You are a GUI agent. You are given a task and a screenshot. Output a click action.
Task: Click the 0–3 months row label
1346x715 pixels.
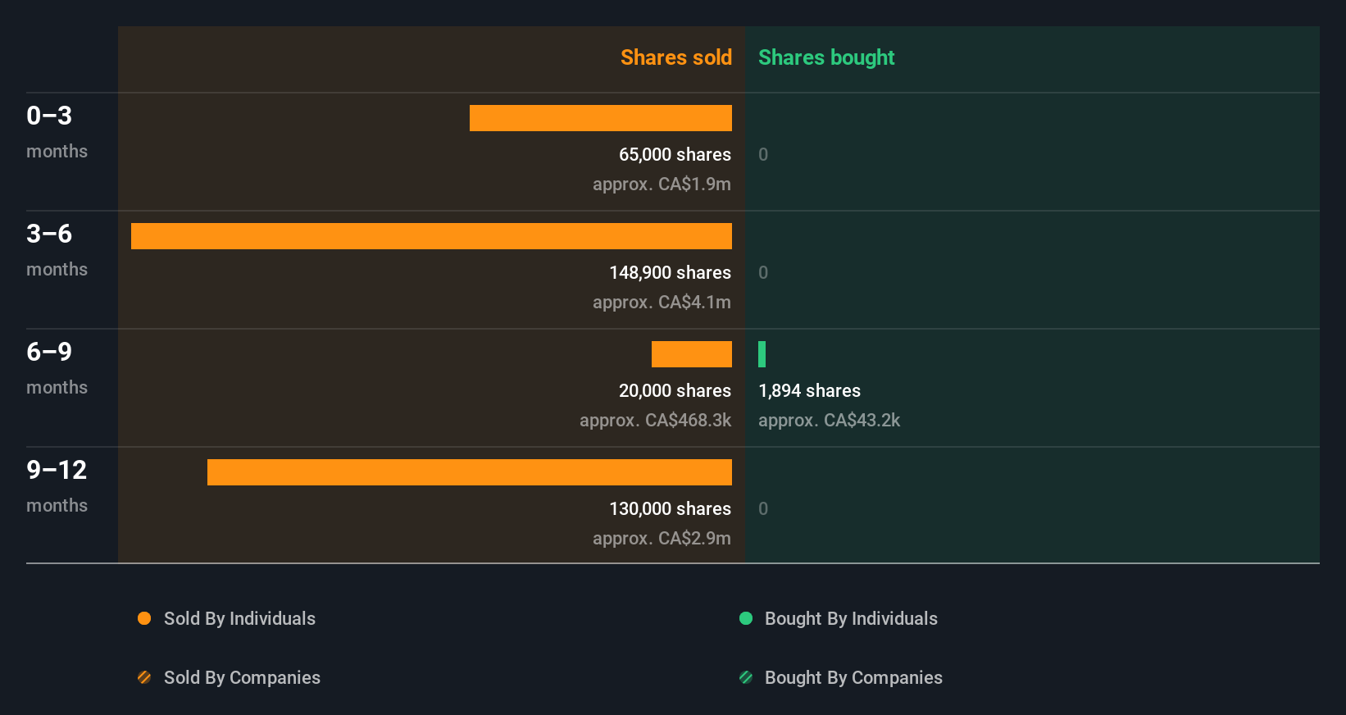pyautogui.click(x=57, y=132)
